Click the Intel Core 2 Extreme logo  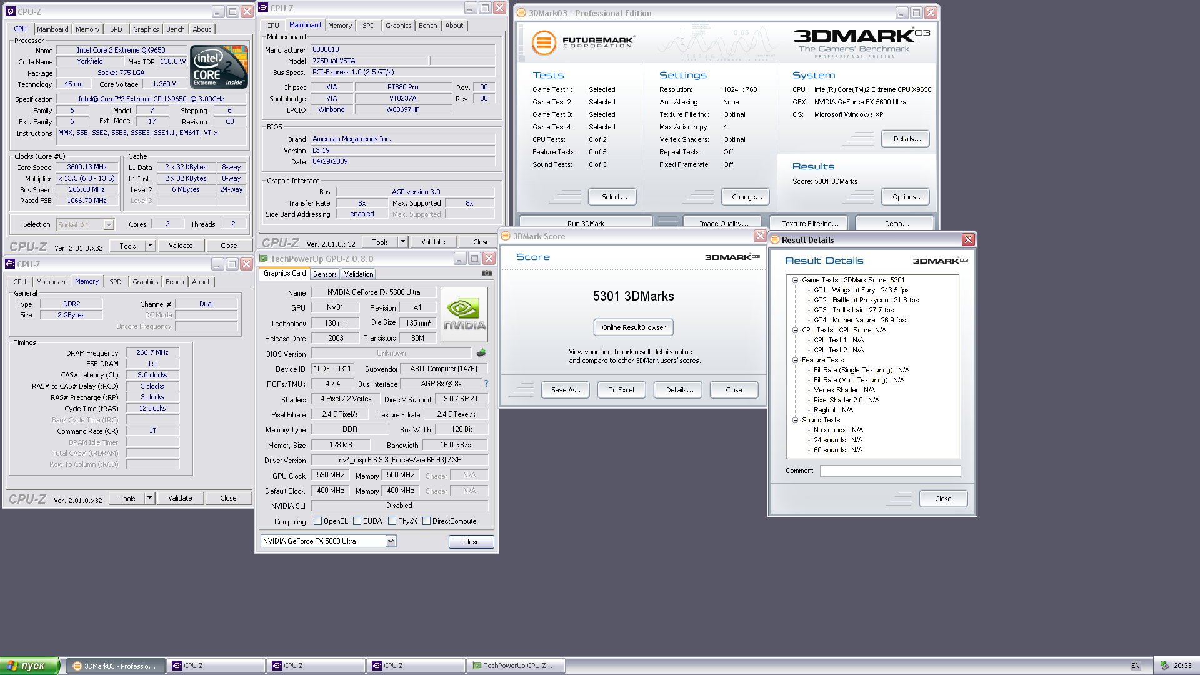coord(219,66)
